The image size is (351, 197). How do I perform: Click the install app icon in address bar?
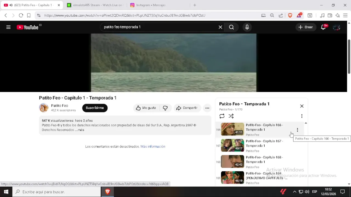click(x=263, y=15)
